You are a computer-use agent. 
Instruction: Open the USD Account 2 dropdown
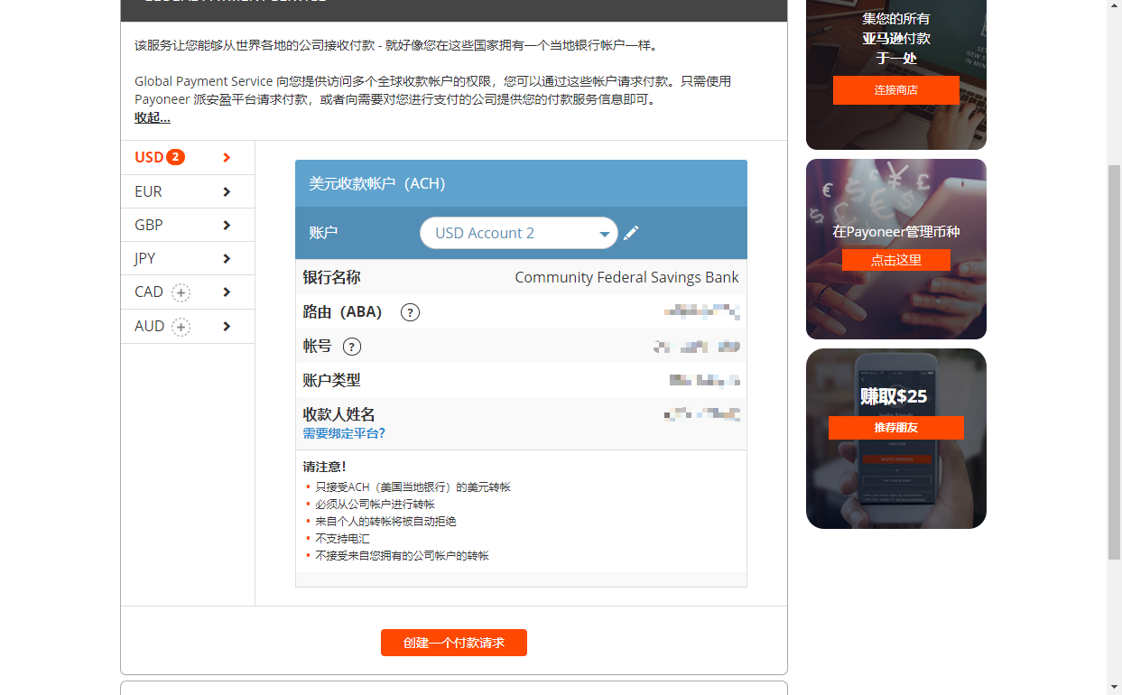click(519, 233)
